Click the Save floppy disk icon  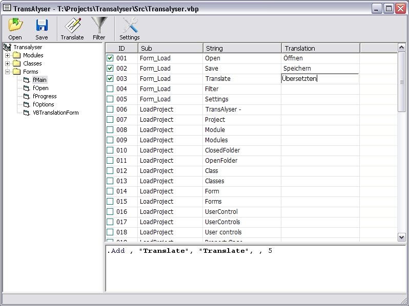pos(42,25)
